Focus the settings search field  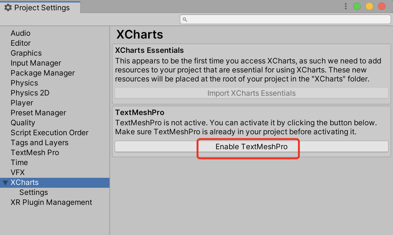tap(285, 19)
